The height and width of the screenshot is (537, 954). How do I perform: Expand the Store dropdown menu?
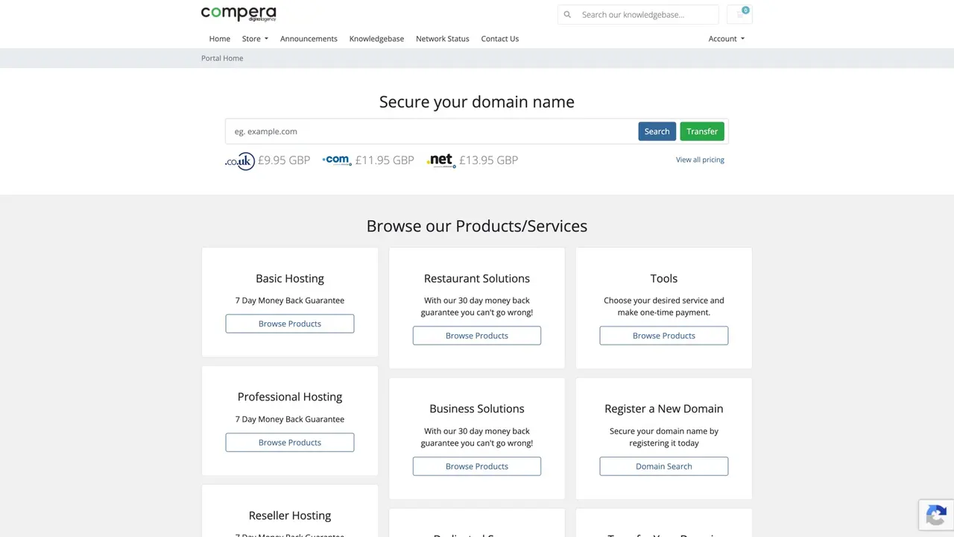(x=255, y=39)
